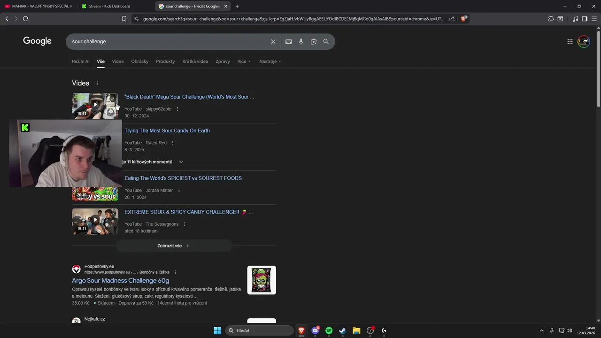The width and height of the screenshot is (601, 338).
Task: Open Brave Shields lion icon
Action: (464, 19)
